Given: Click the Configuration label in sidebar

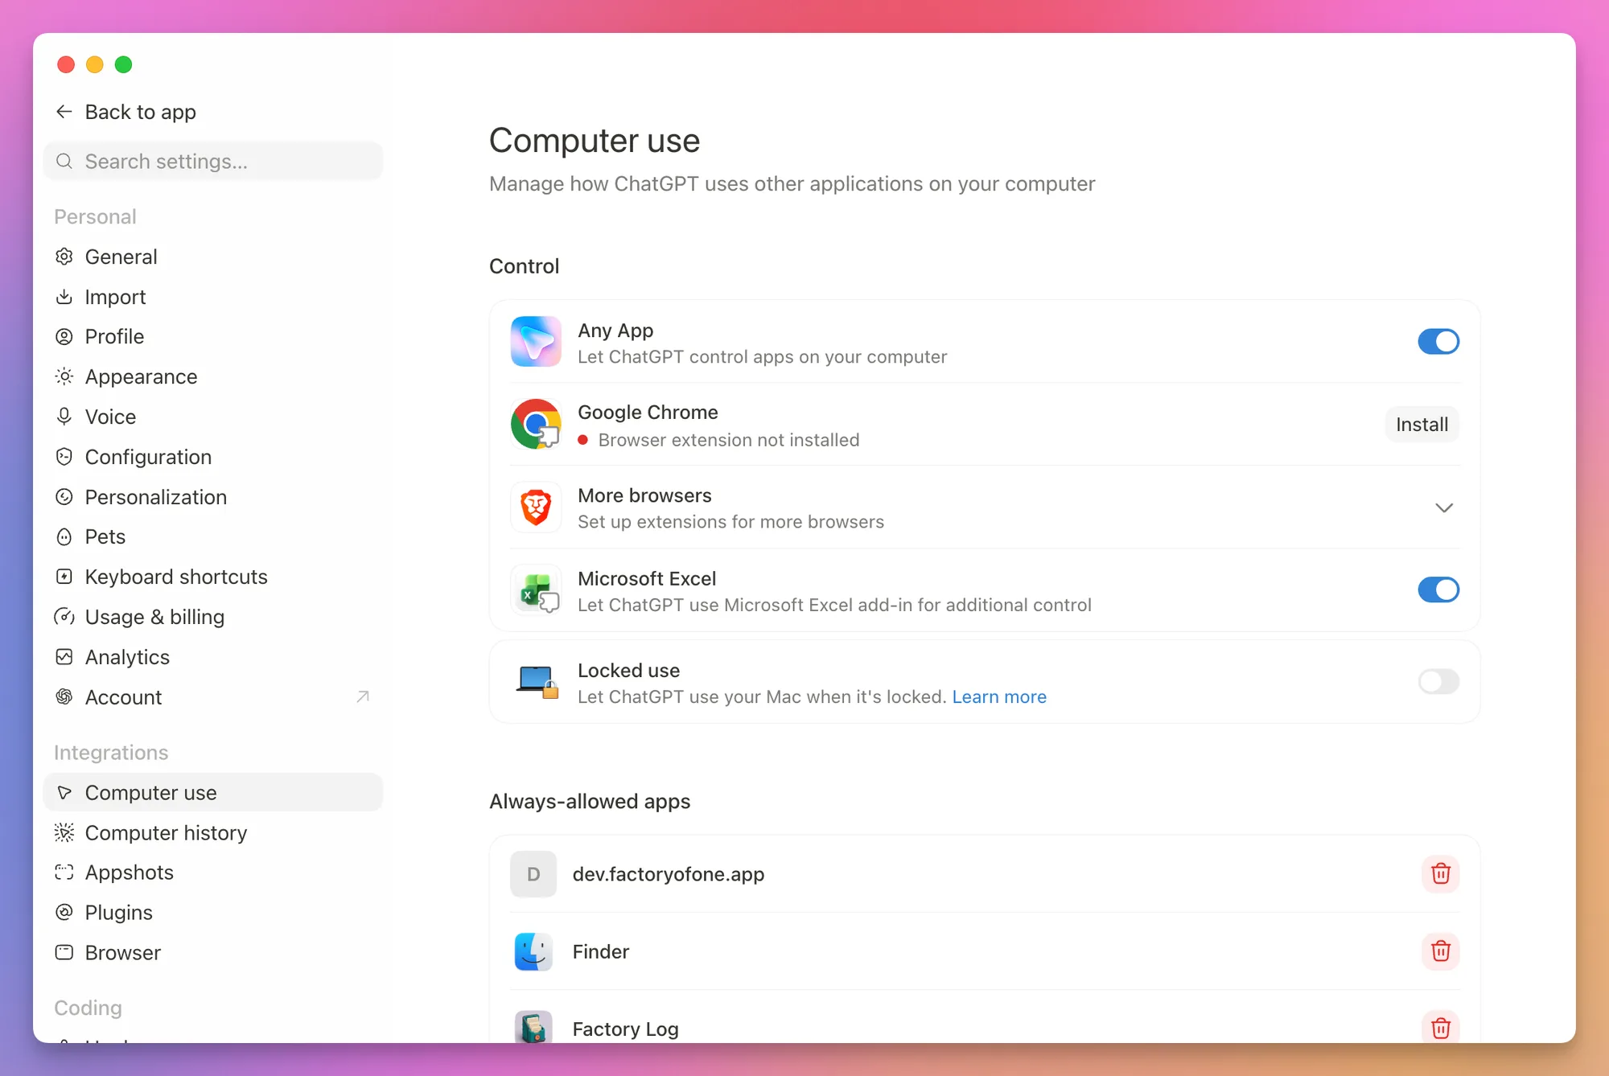Looking at the screenshot, I should click(x=148, y=457).
